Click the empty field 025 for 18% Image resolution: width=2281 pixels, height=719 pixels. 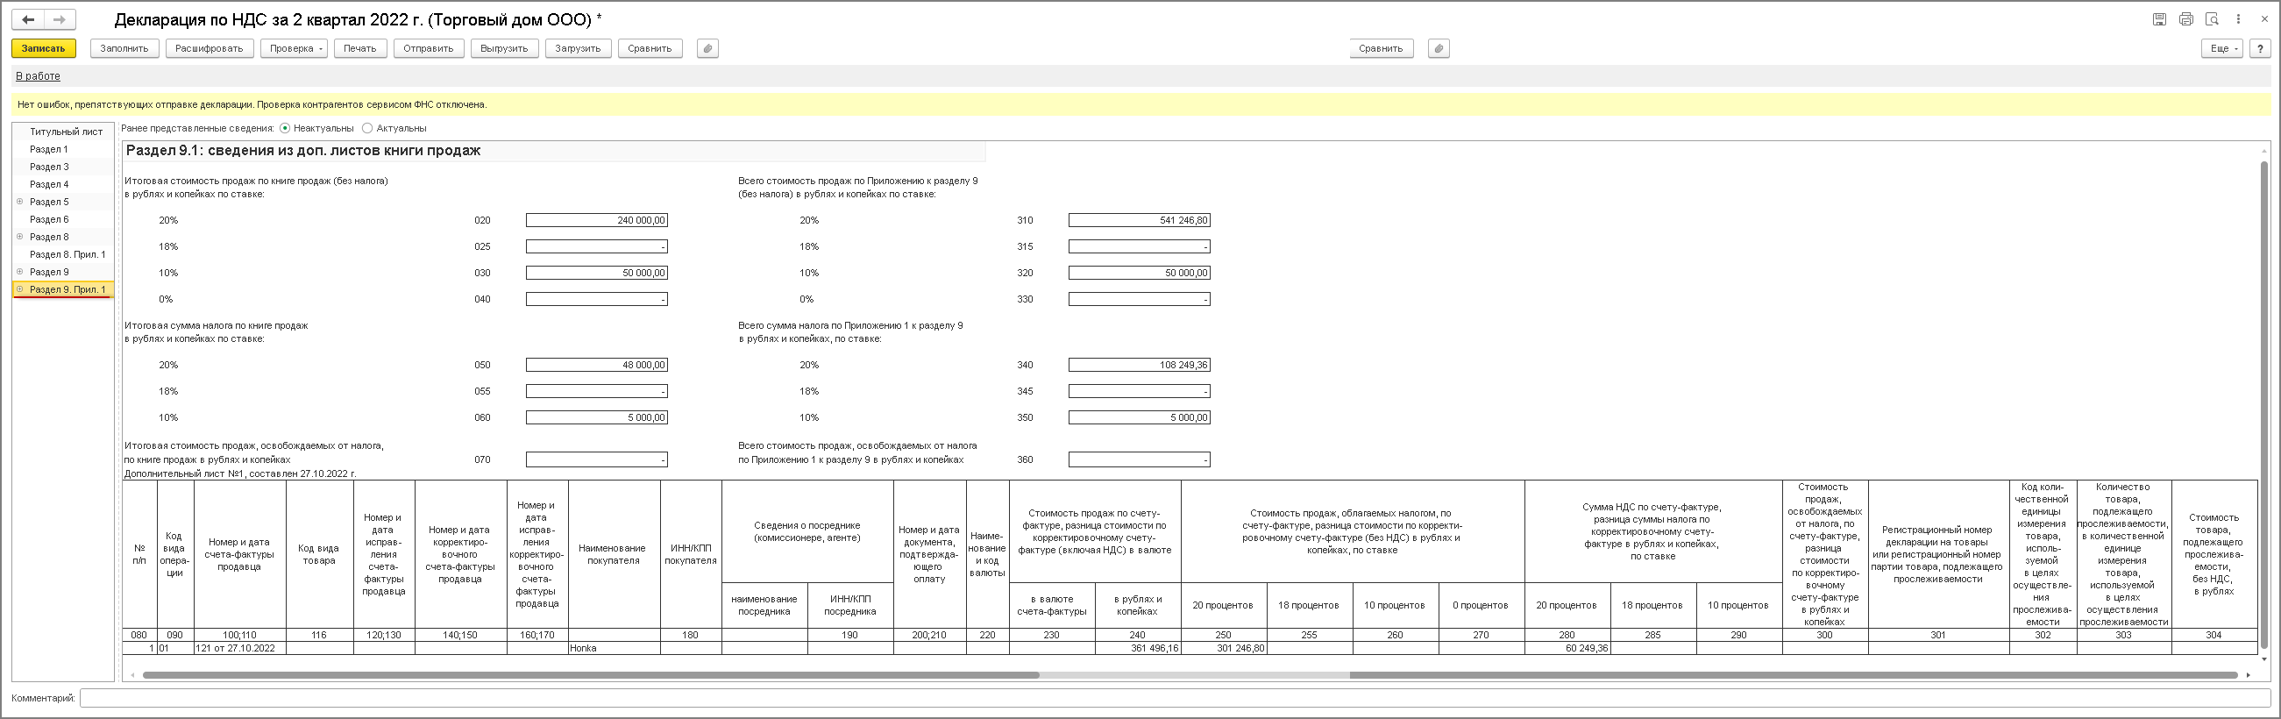click(597, 246)
